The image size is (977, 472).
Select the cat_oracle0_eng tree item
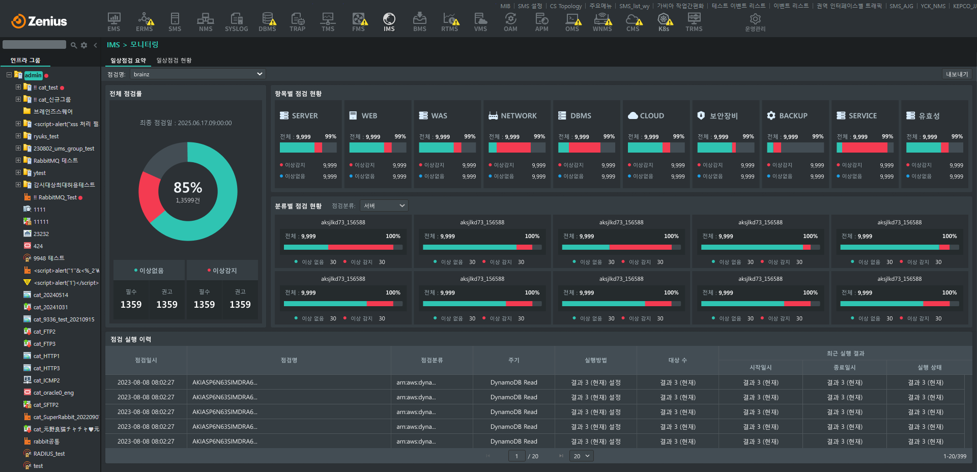coord(53,393)
